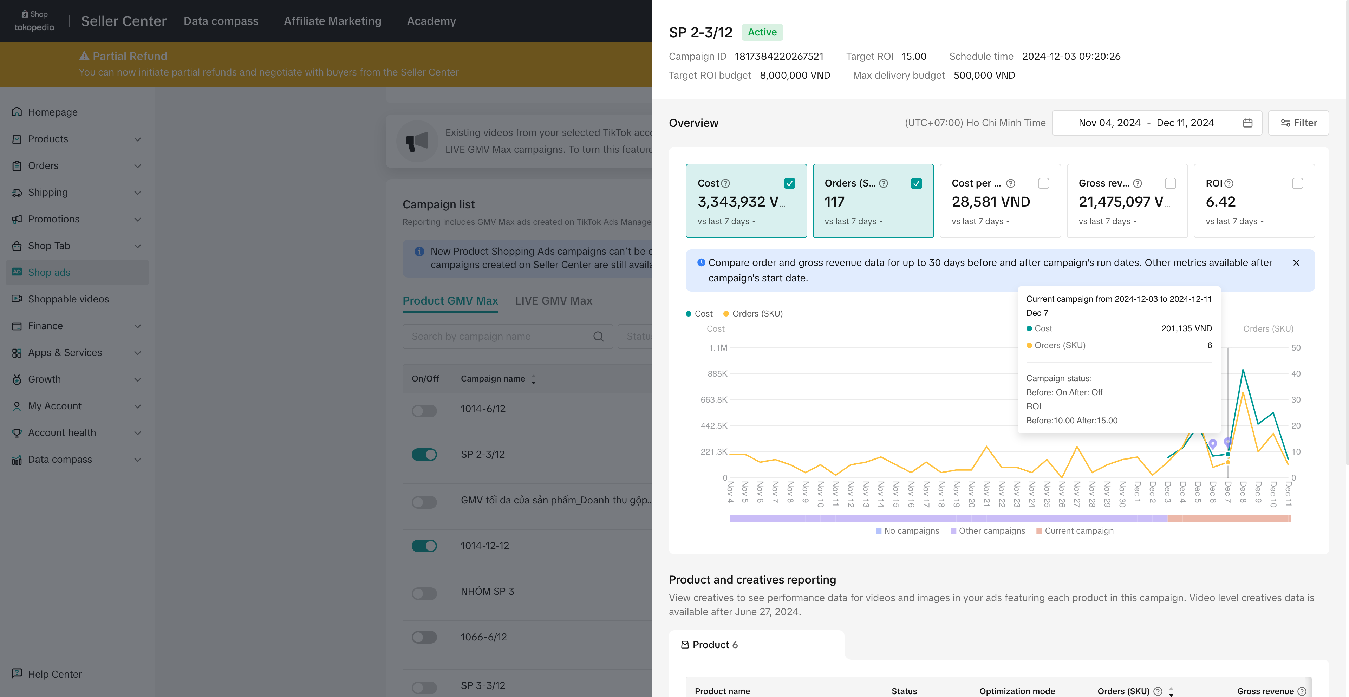Viewport: 1349px width, 697px height.
Task: Click the campaign search magnifier icon
Action: click(599, 337)
